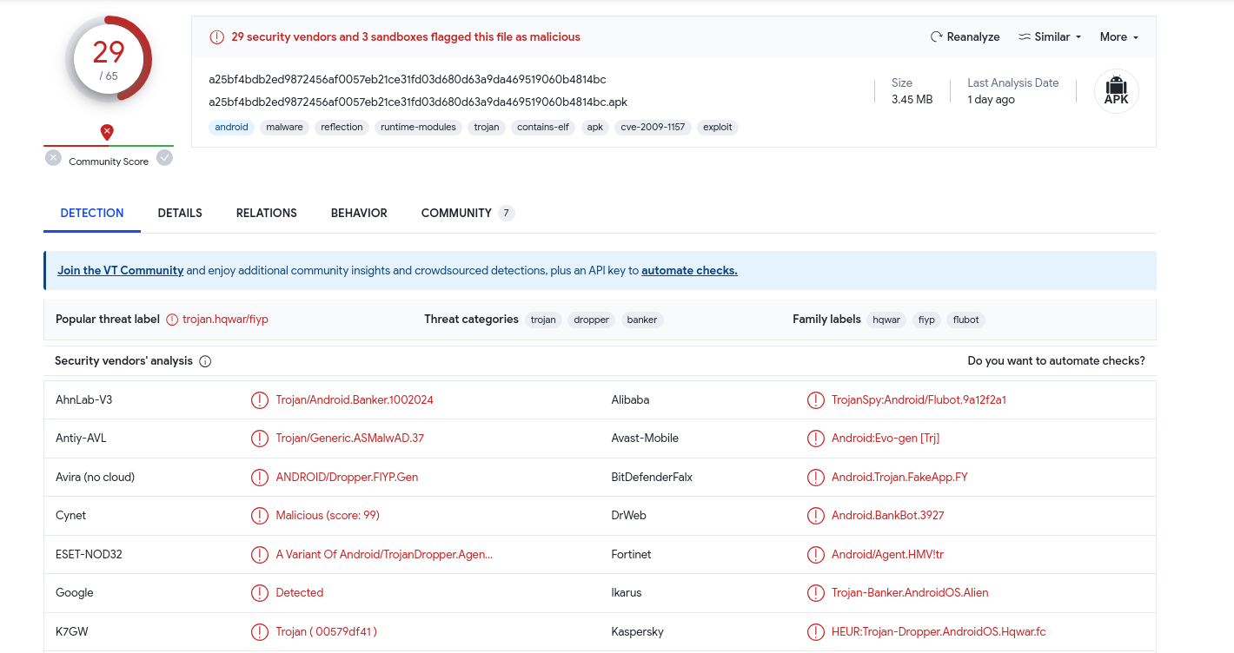
Task: Vote positive with the community score check icon
Action: click(x=164, y=158)
